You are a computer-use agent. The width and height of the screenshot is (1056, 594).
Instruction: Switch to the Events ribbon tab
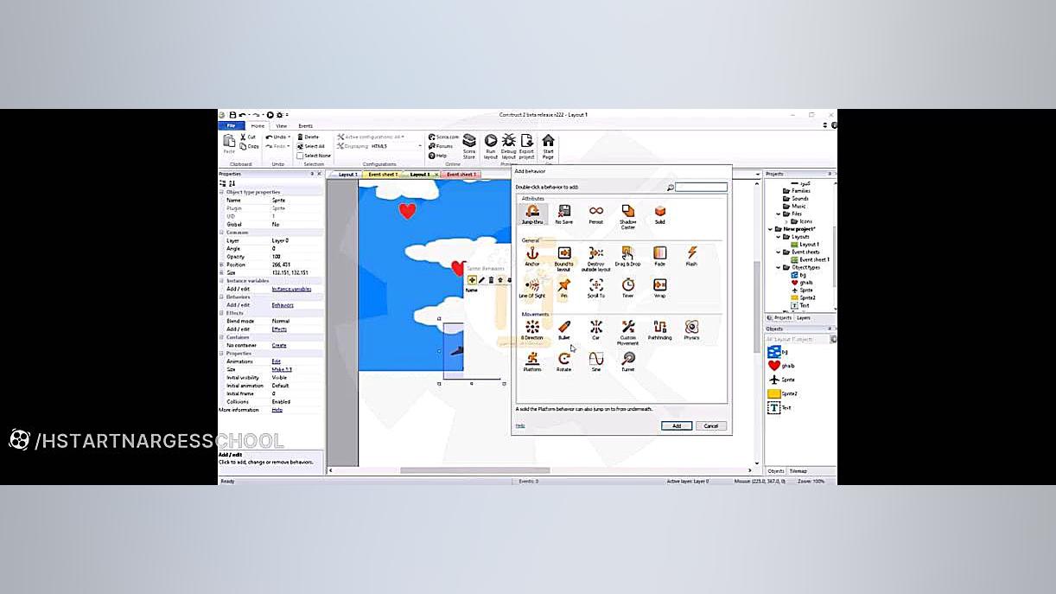point(306,125)
